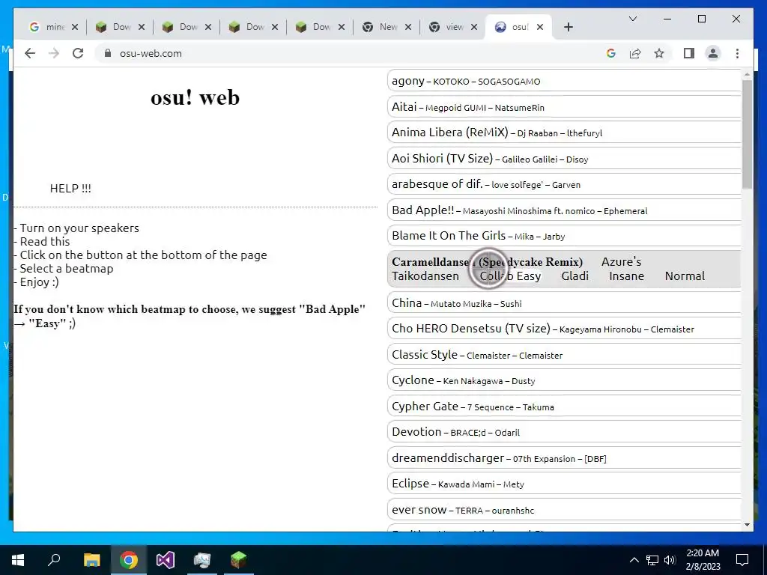
Task: Select the 'ever snow' beatmap
Action: point(564,510)
